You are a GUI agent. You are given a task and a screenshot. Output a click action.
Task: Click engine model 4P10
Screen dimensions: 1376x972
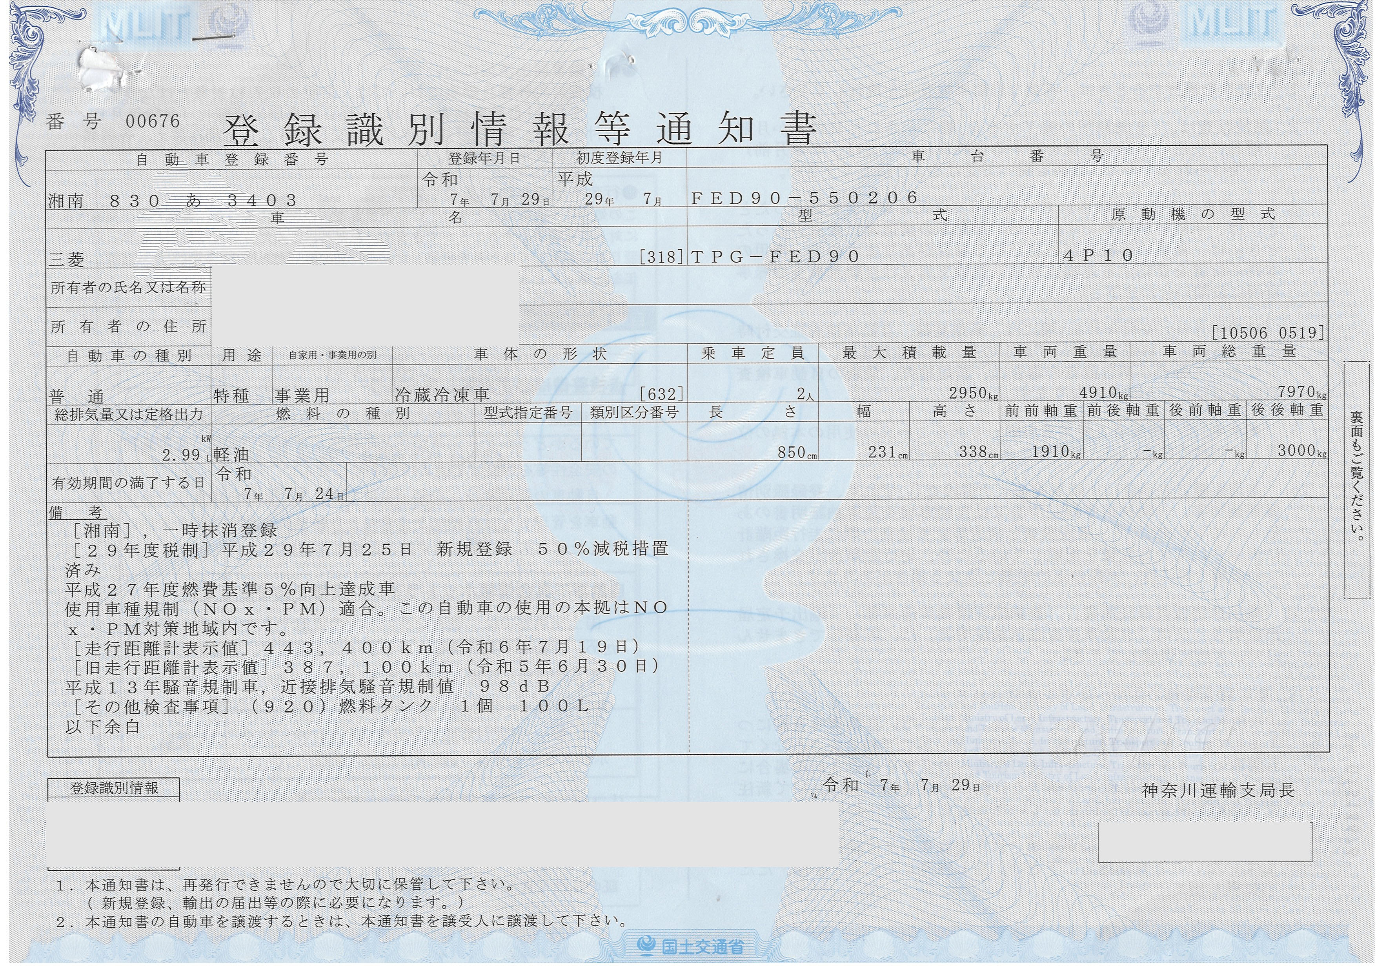1099,256
